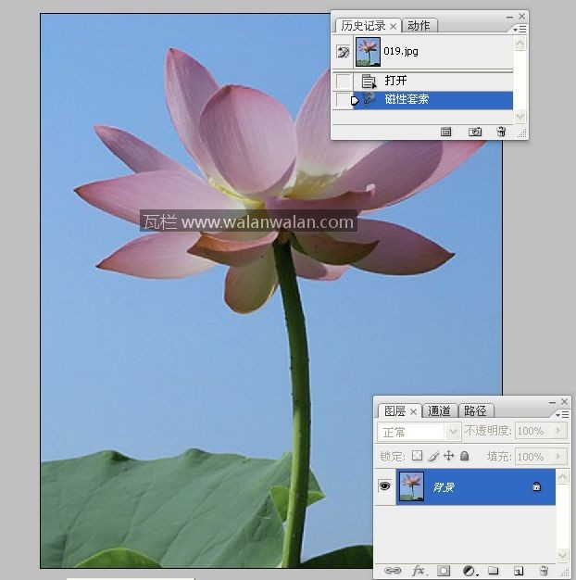576x580 pixels.
Task: Add a layer mask to the layer
Action: [x=444, y=571]
